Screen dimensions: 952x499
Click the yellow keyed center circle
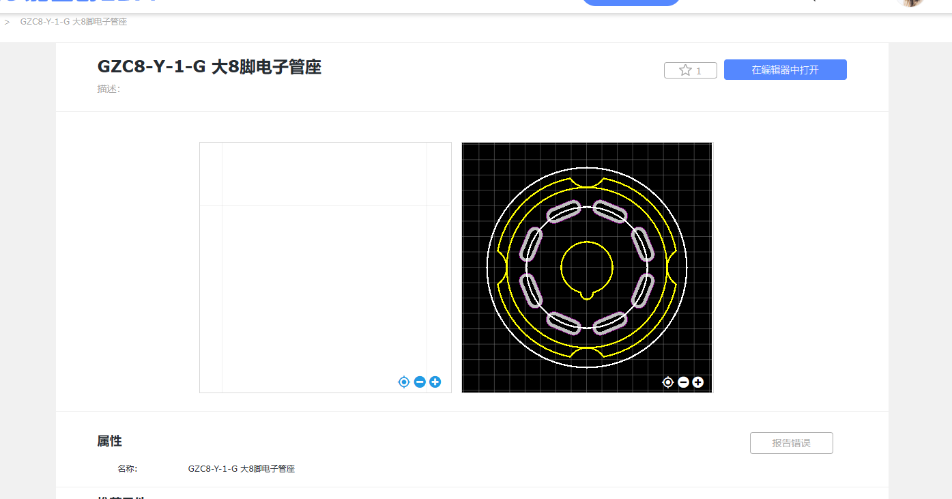tap(587, 267)
